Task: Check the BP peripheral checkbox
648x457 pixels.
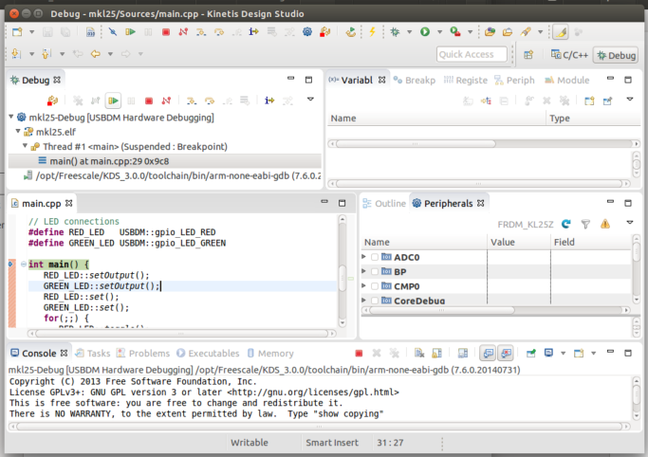Action: click(x=375, y=272)
